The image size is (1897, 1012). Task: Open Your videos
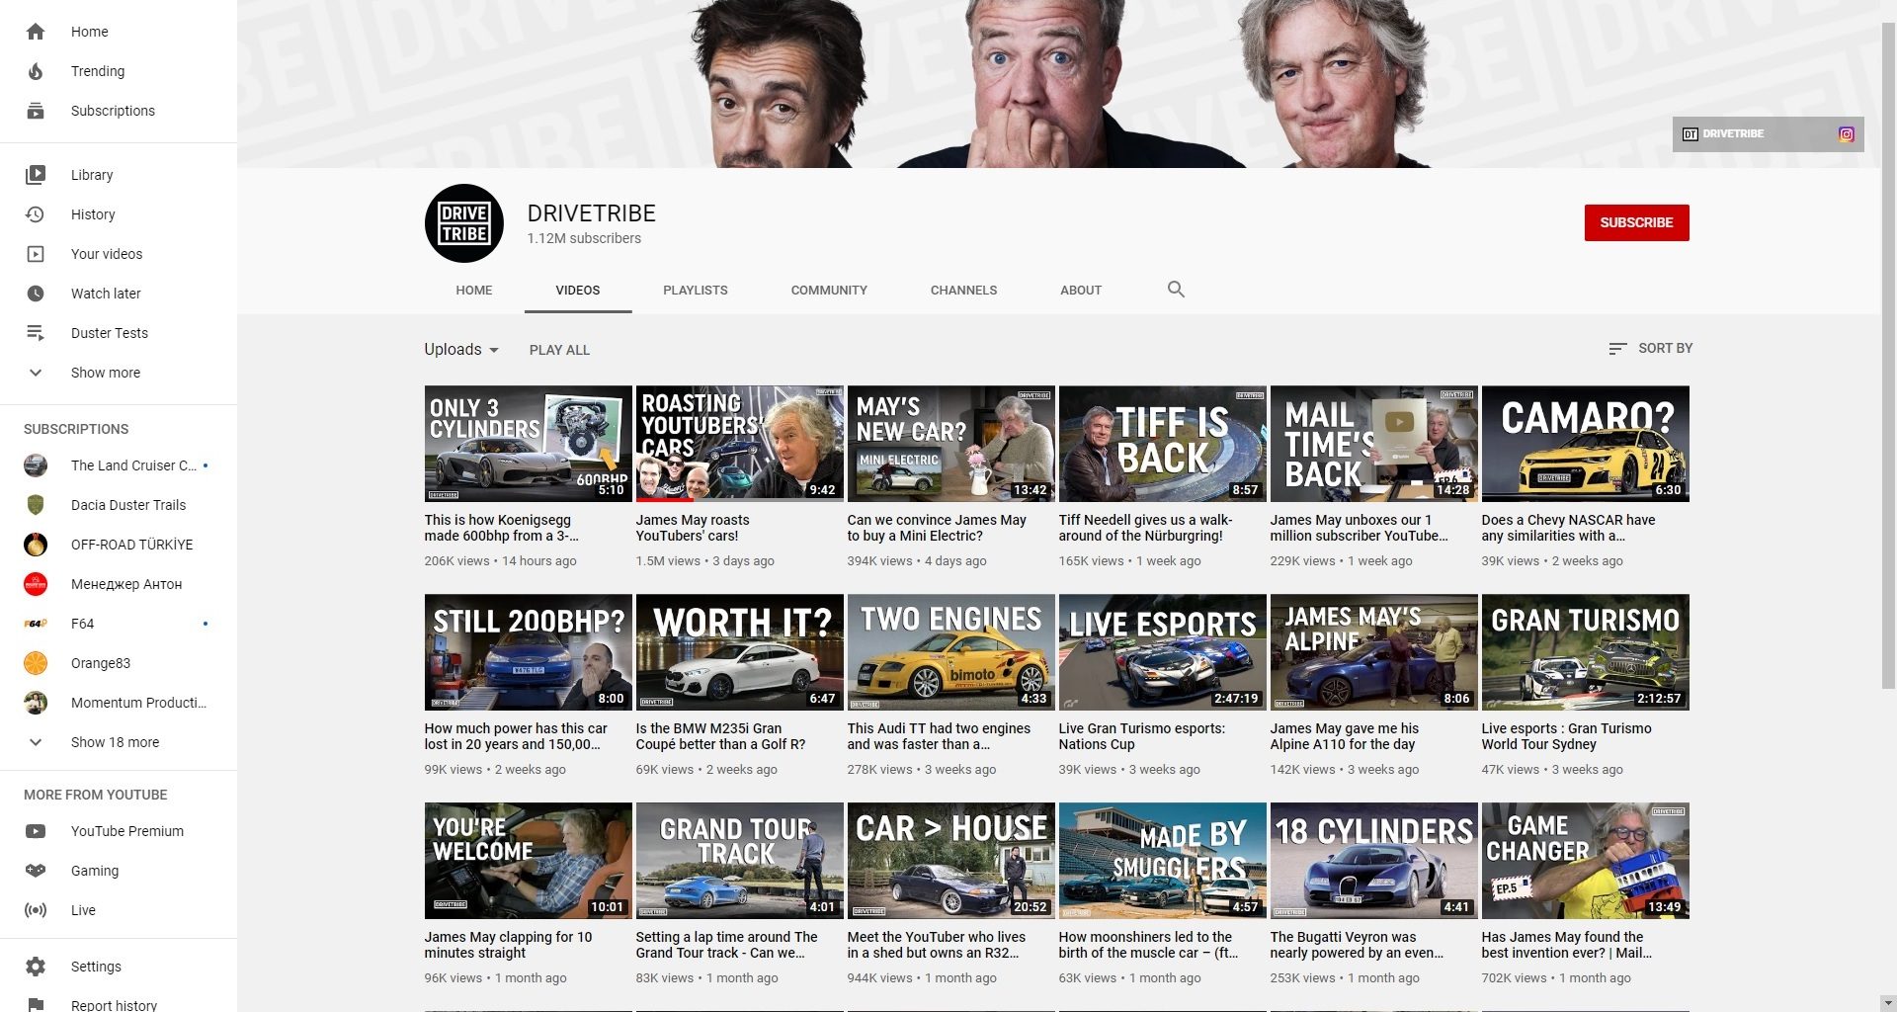click(105, 254)
